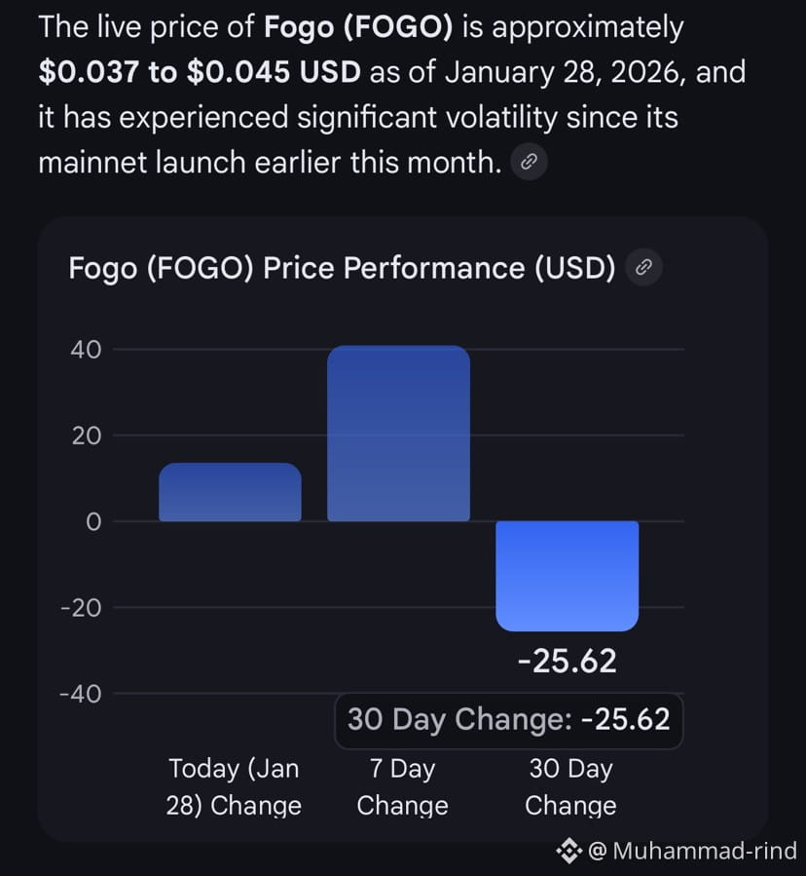Click the Fogo (FOGO) Price Performance chart title
The image size is (806, 876).
coord(342,268)
